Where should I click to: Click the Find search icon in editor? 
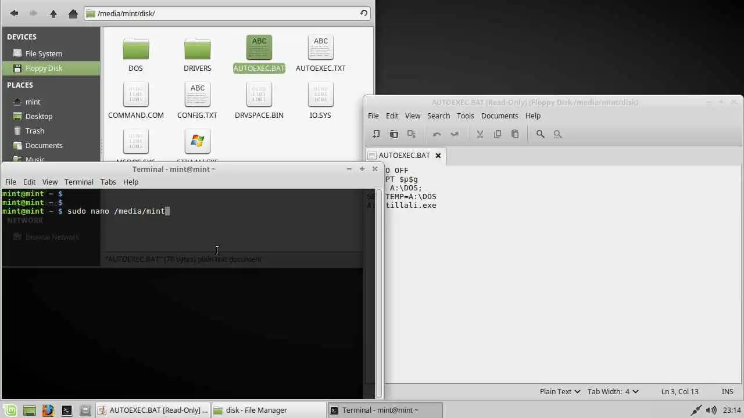pyautogui.click(x=541, y=134)
